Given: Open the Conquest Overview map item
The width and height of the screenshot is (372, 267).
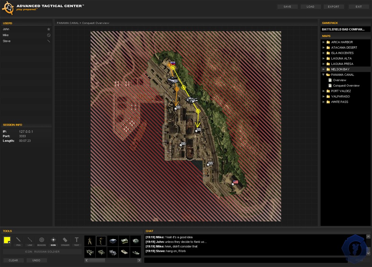Looking at the screenshot, I should point(346,86).
